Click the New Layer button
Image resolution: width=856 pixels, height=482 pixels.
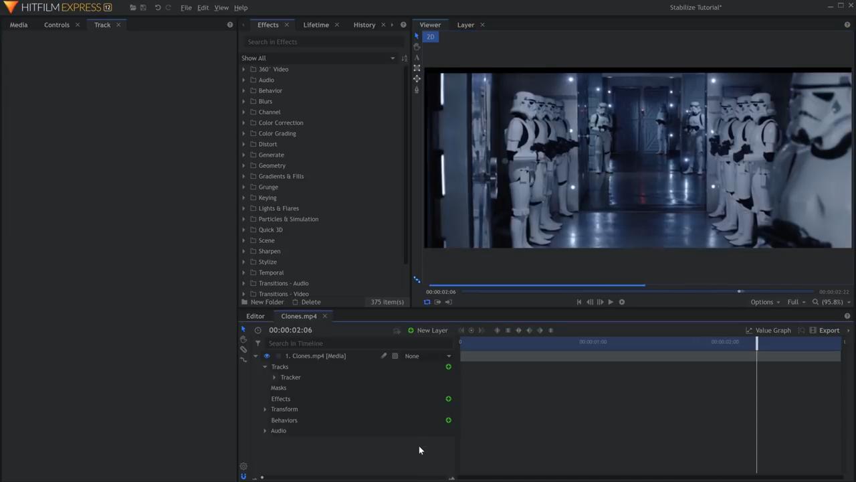pyautogui.click(x=427, y=330)
